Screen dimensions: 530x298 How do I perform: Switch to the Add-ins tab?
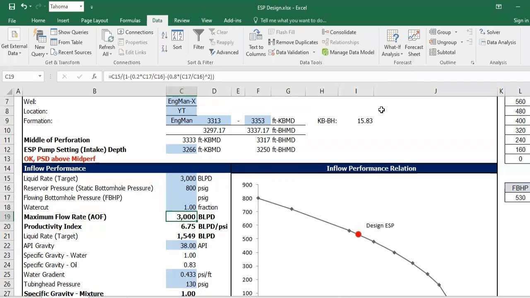(233, 20)
